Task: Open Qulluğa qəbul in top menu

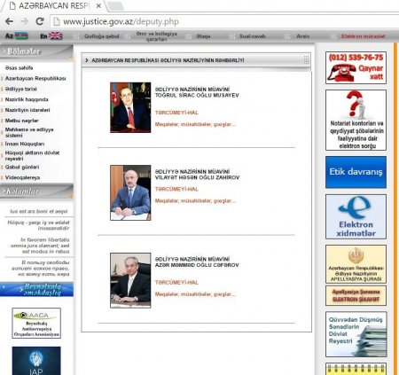Action: tap(102, 36)
